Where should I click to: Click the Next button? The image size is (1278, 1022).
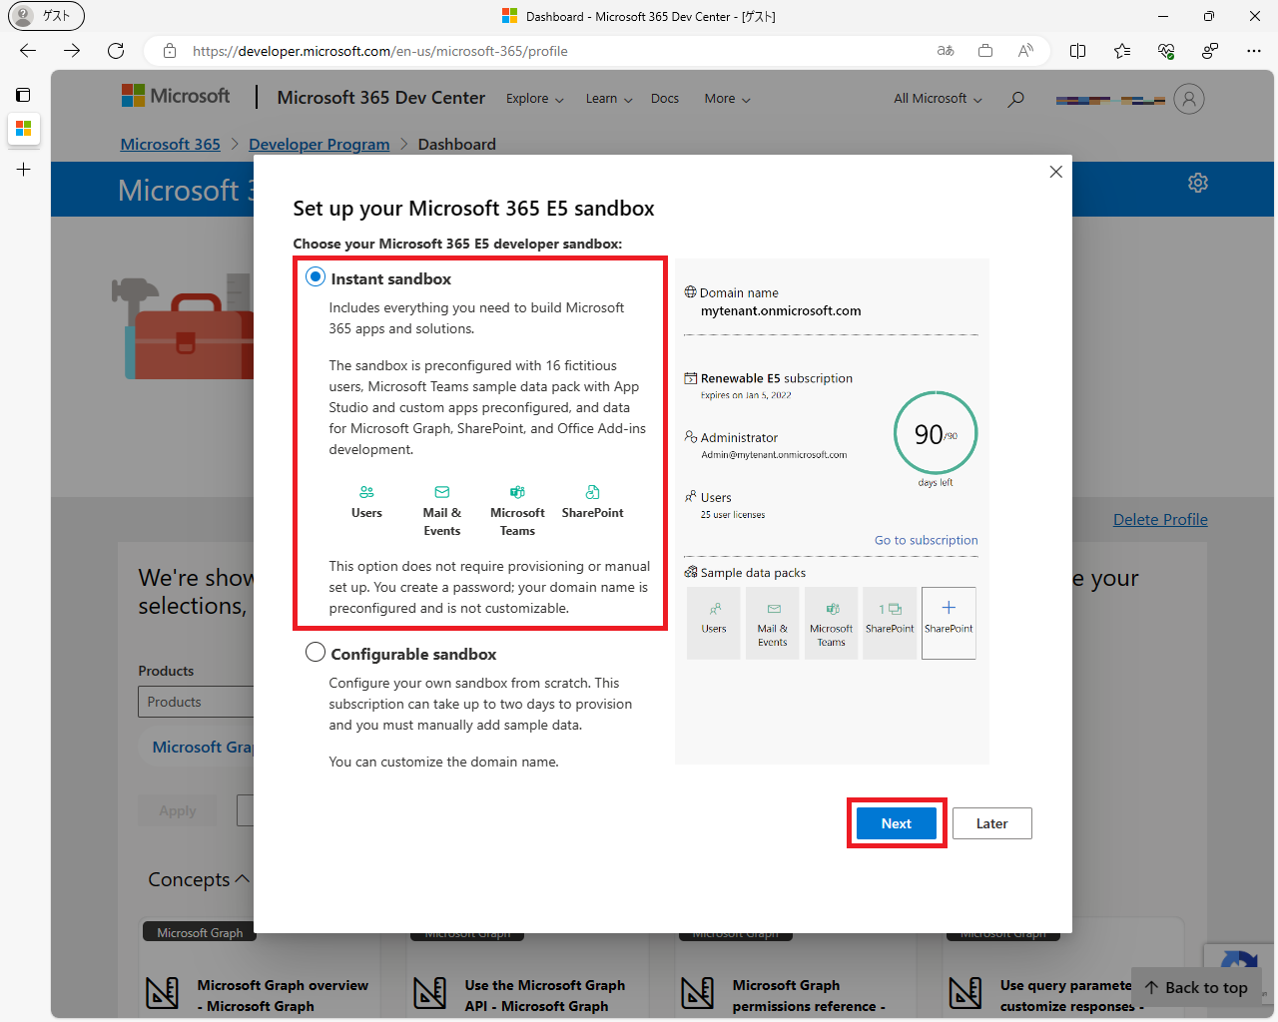pos(897,823)
